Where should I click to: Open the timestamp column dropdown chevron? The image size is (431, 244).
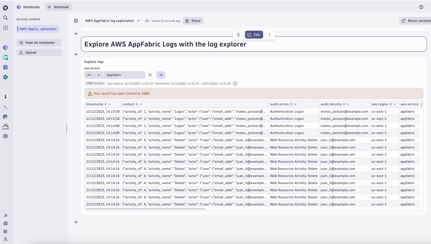(110, 104)
